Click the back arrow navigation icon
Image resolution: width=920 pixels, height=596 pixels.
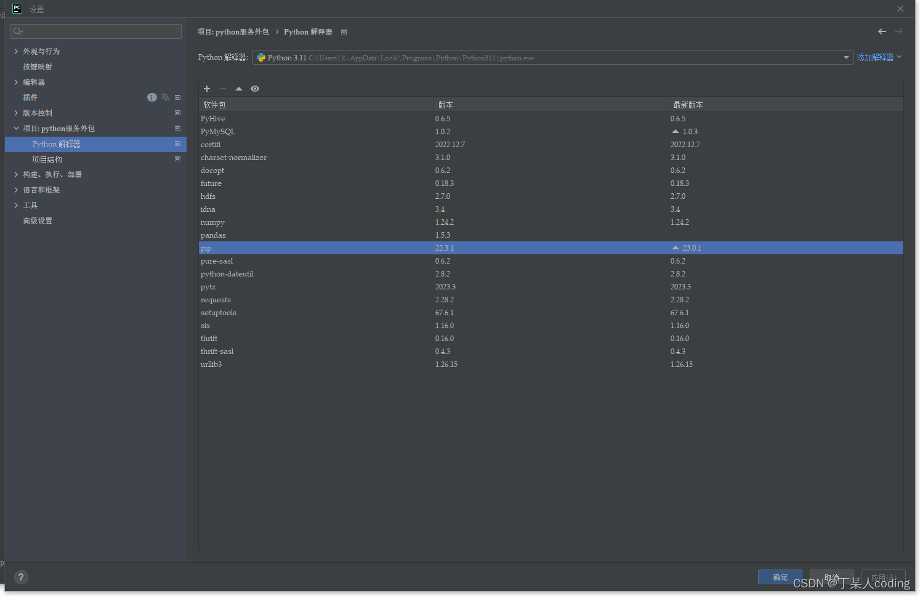coord(882,31)
